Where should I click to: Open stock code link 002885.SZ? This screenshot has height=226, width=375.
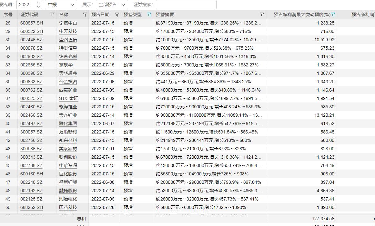tap(31, 65)
